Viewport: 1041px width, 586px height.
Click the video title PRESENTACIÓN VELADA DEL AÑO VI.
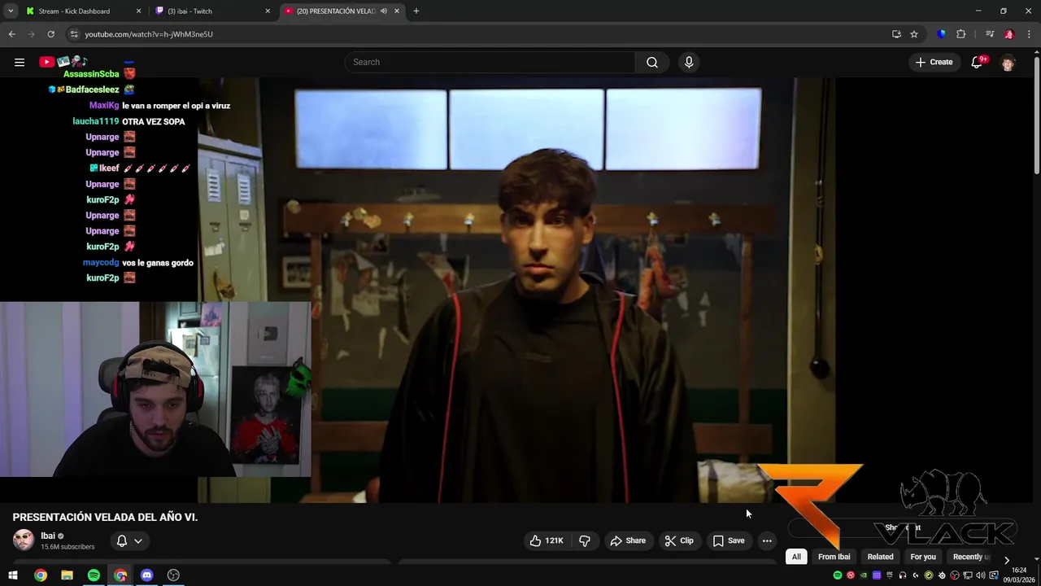(105, 517)
